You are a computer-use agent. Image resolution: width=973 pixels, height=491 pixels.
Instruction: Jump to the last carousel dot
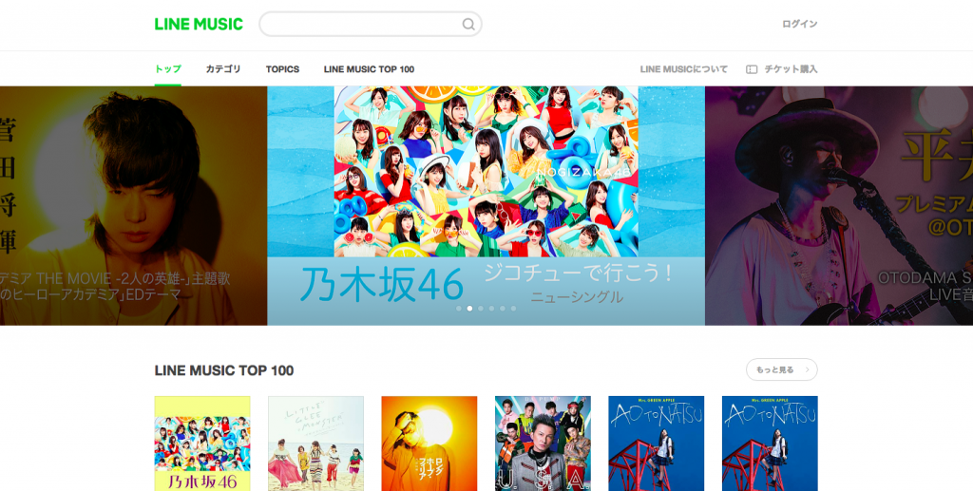coord(514,309)
